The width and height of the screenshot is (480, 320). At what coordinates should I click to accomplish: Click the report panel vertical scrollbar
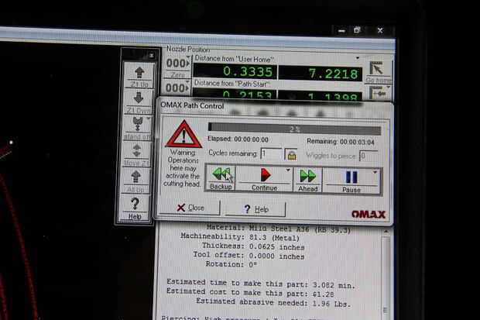click(x=386, y=273)
